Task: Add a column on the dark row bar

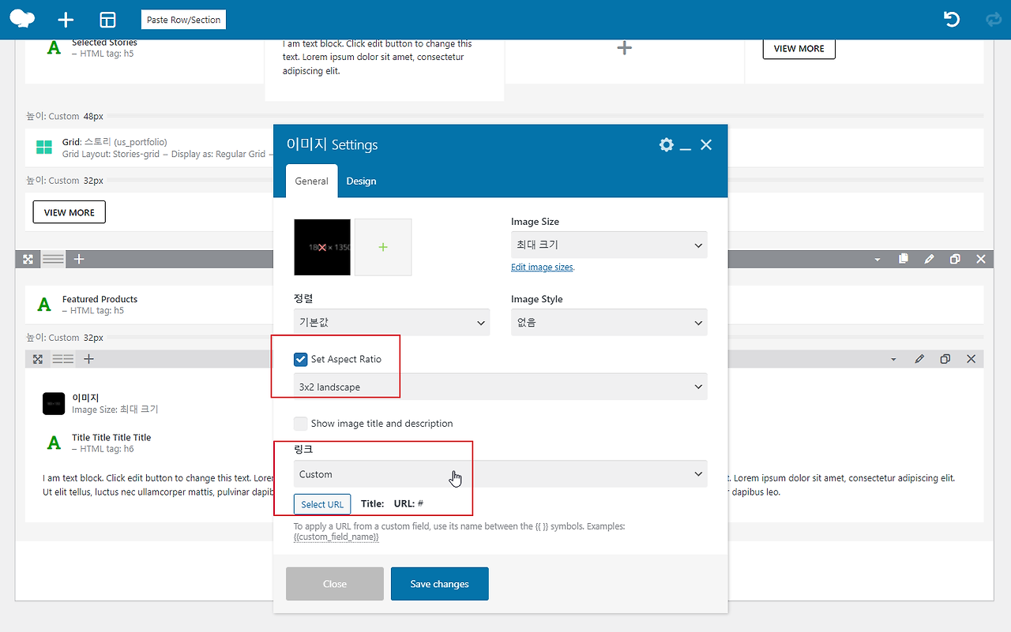Action: (79, 259)
